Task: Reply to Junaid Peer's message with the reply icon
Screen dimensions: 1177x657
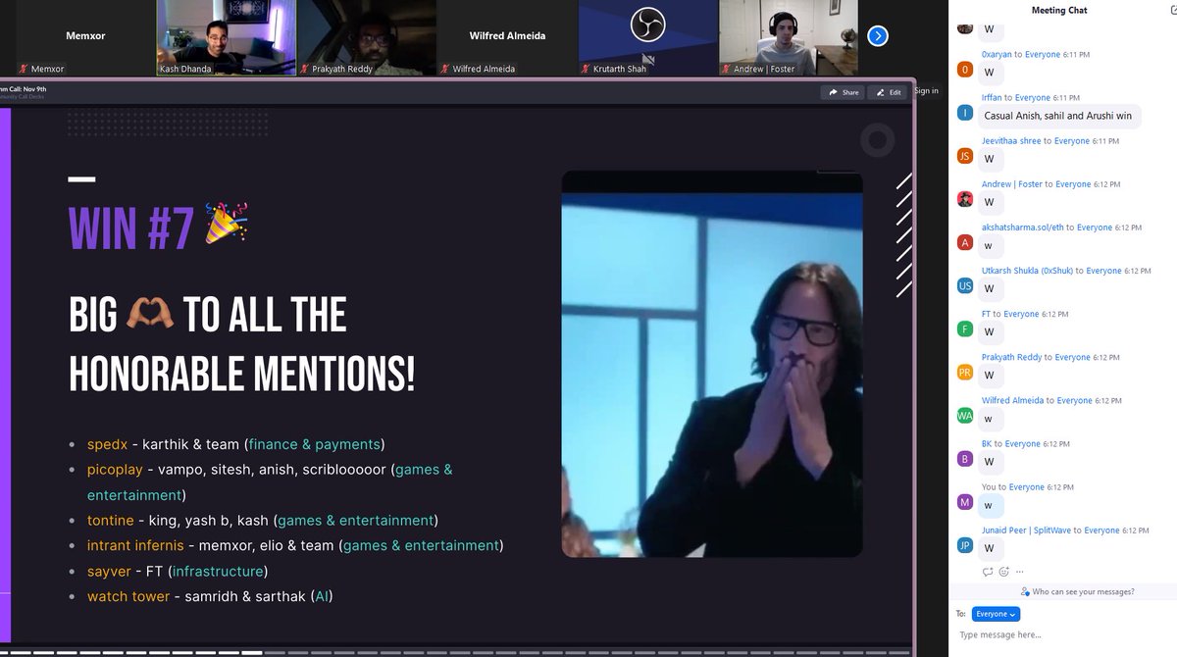Action: pos(988,571)
